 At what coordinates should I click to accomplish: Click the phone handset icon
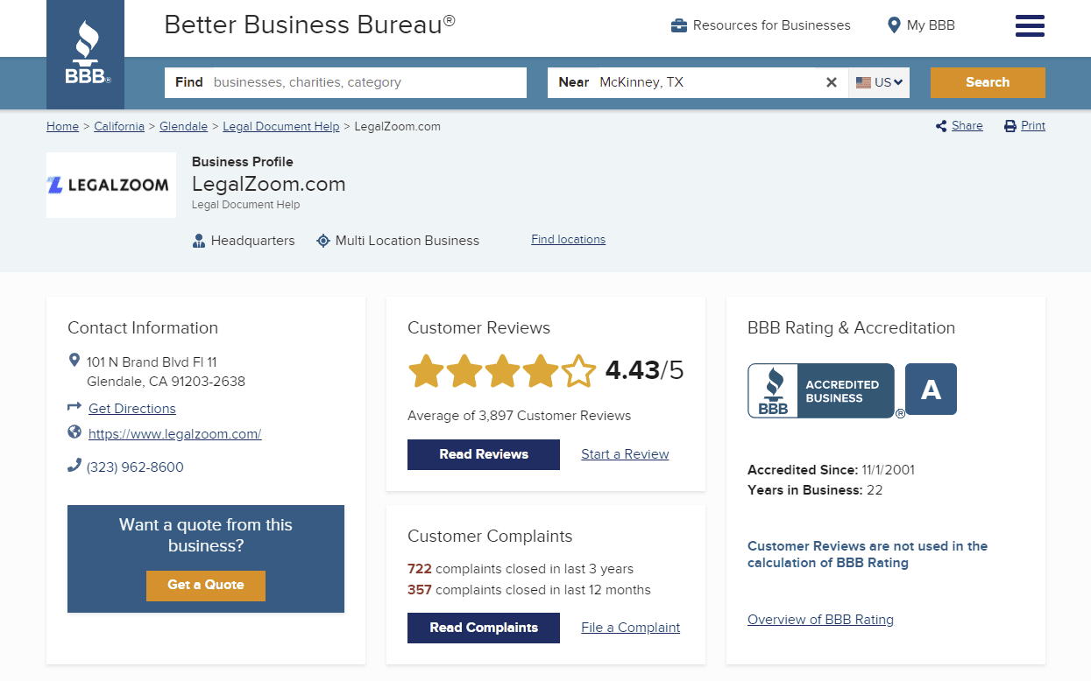74,466
